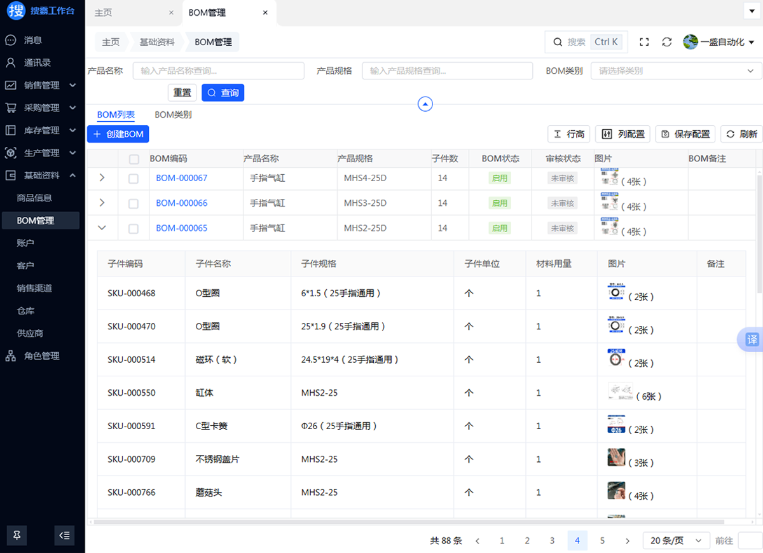Click the fullscreen toggle icon
Screen dimensions: 763x553
click(x=644, y=42)
